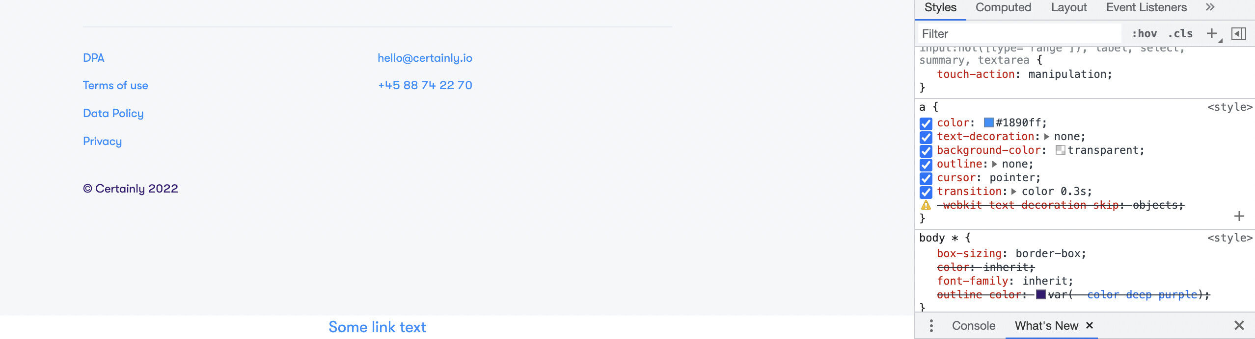The width and height of the screenshot is (1255, 339).
Task: Uncheck the color property checkbox
Action: 926,123
